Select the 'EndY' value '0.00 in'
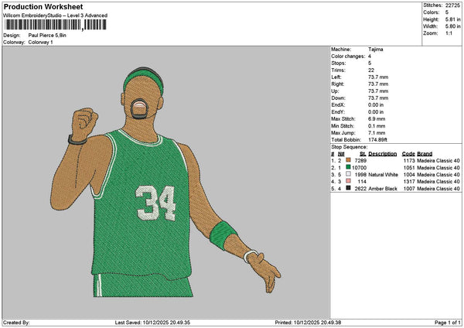The height and width of the screenshot is (328, 464). (376, 112)
